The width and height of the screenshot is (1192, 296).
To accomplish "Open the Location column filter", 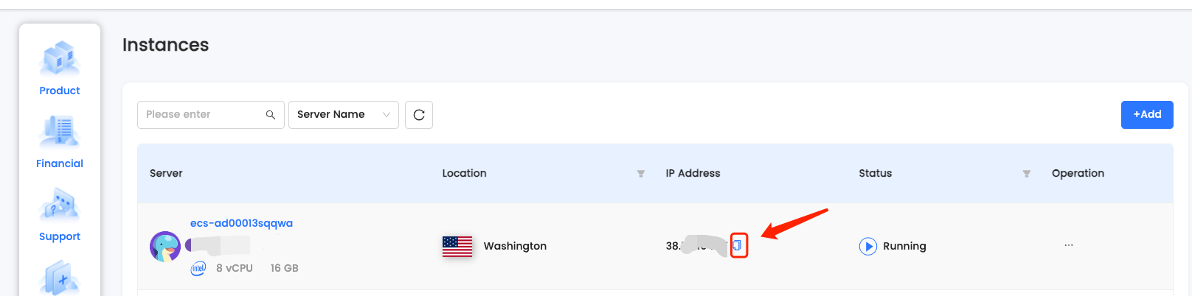I will tap(641, 174).
